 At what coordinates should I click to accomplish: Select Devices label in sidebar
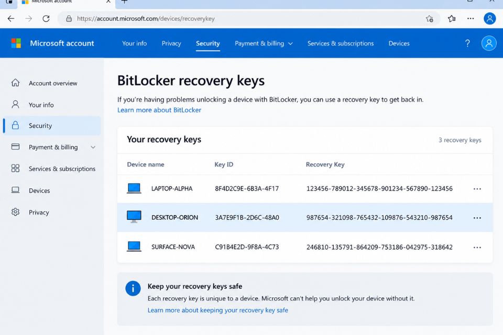click(39, 191)
